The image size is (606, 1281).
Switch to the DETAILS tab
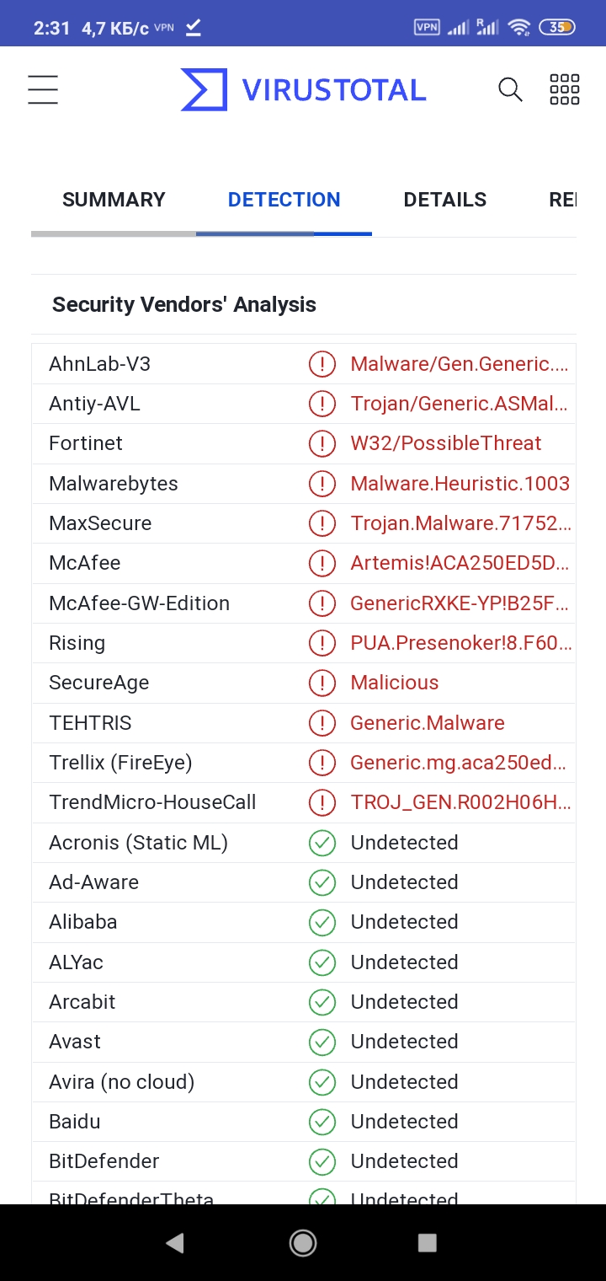[x=445, y=200]
